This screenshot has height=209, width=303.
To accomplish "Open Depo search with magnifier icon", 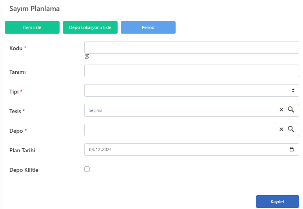I will pos(291,129).
